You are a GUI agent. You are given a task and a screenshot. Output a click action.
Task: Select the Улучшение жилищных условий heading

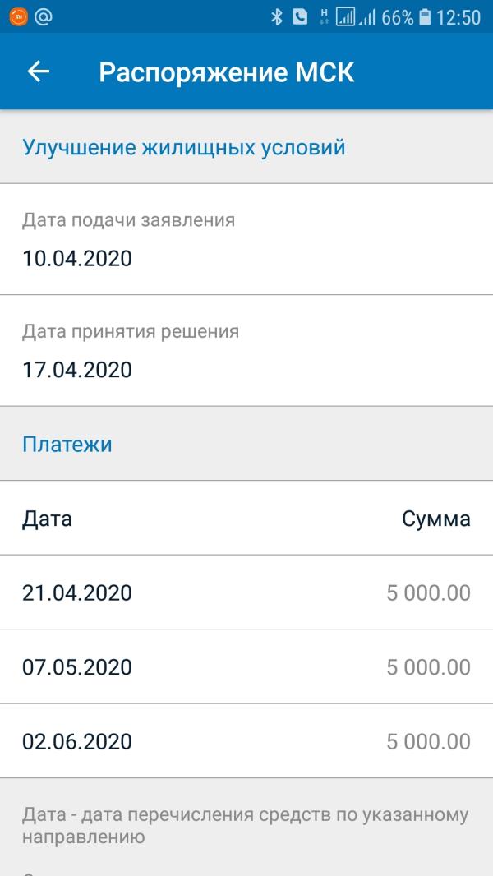[x=184, y=147]
